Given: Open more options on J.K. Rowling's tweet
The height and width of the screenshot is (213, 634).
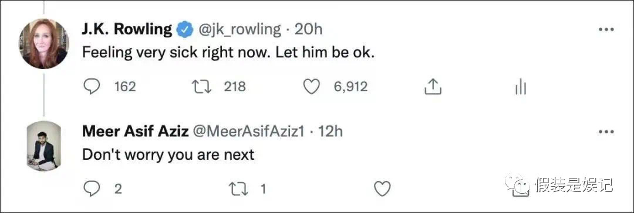Looking at the screenshot, I should [x=606, y=29].
